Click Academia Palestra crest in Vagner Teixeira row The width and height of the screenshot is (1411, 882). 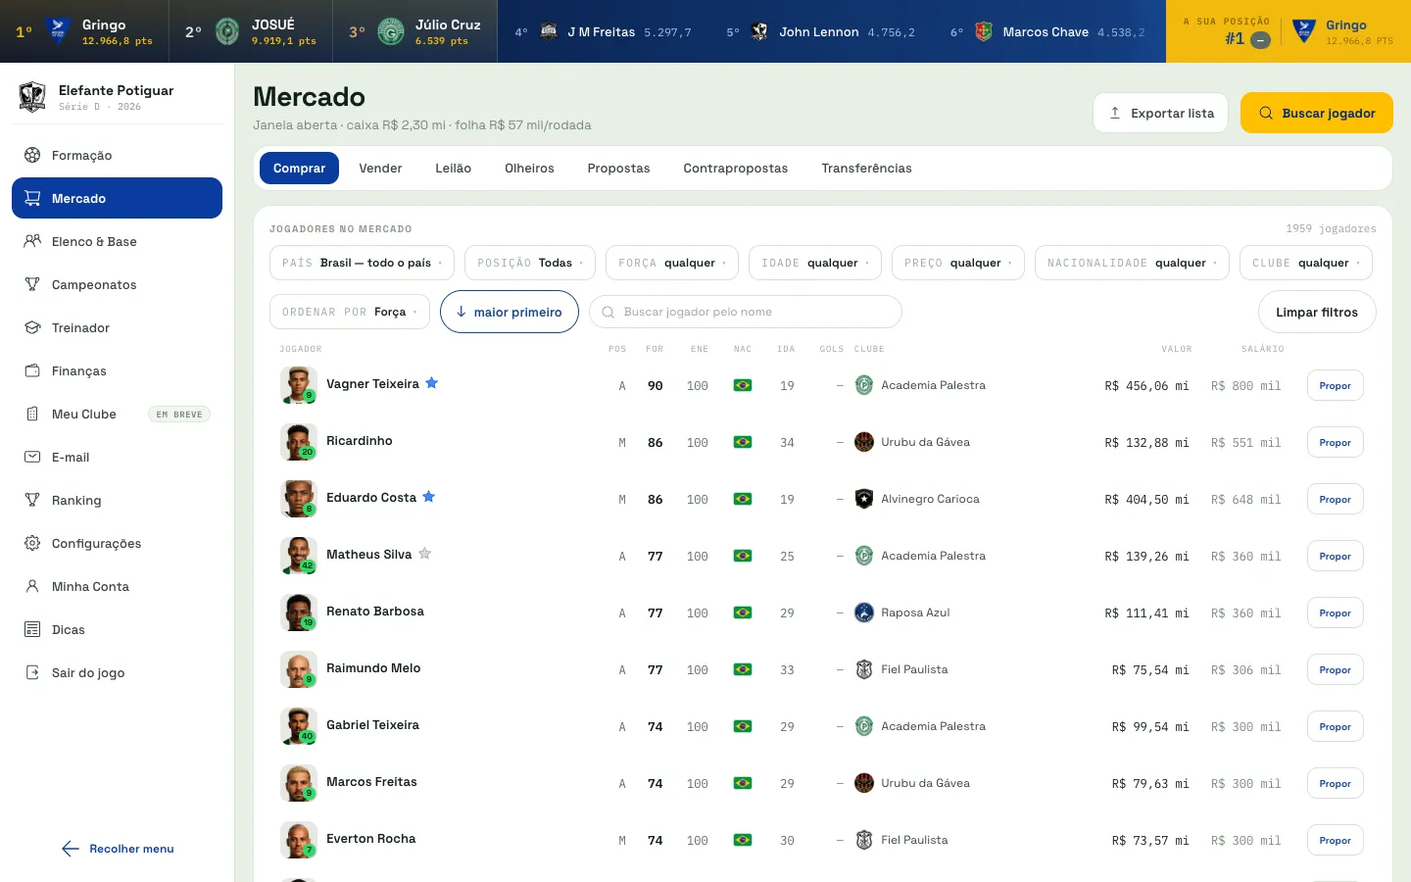pos(864,385)
